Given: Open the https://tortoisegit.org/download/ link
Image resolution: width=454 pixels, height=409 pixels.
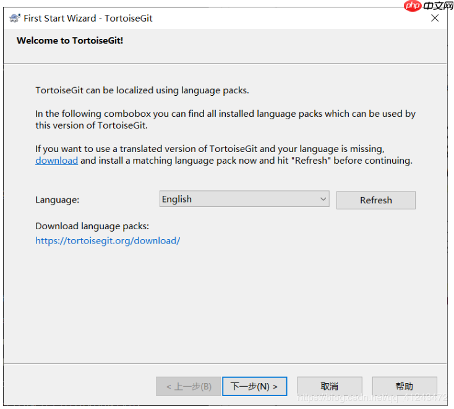Looking at the screenshot, I should [x=108, y=241].
